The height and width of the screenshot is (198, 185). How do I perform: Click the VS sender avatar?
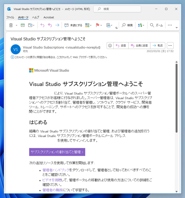(15, 49)
